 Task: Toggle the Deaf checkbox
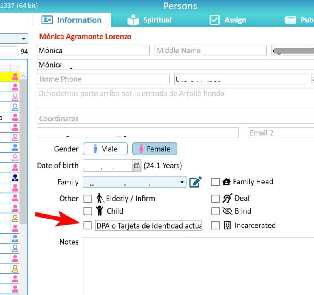point(215,199)
